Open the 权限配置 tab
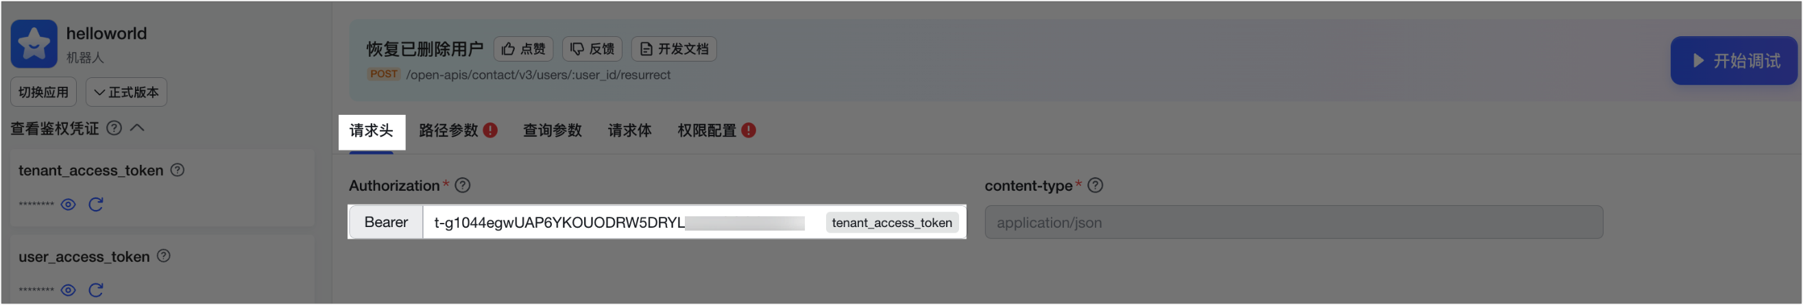1803x305 pixels. point(715,131)
